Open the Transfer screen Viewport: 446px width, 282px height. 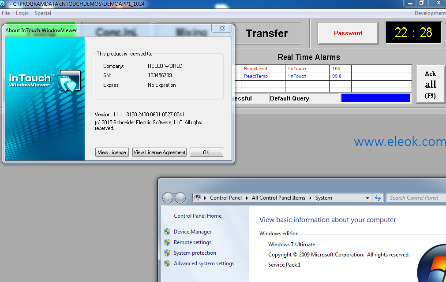pyautogui.click(x=267, y=33)
